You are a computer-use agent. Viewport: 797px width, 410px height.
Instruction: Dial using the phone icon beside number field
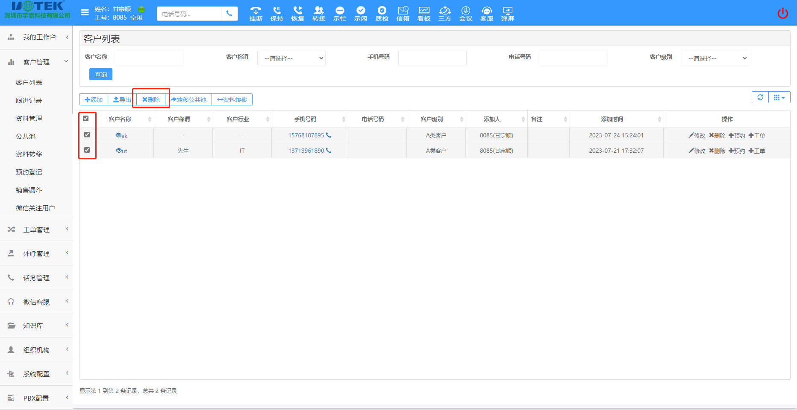point(229,14)
